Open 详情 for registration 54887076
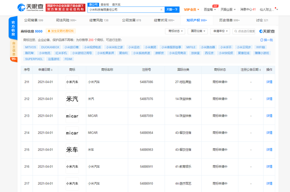 [x=269, y=99]
